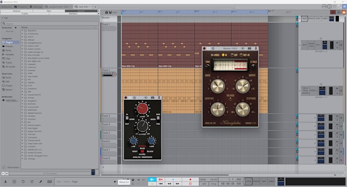Viewport: 347px width, 187px height.
Task: Toggle power button on Analog Obsession window
Action: click(x=134, y=97)
